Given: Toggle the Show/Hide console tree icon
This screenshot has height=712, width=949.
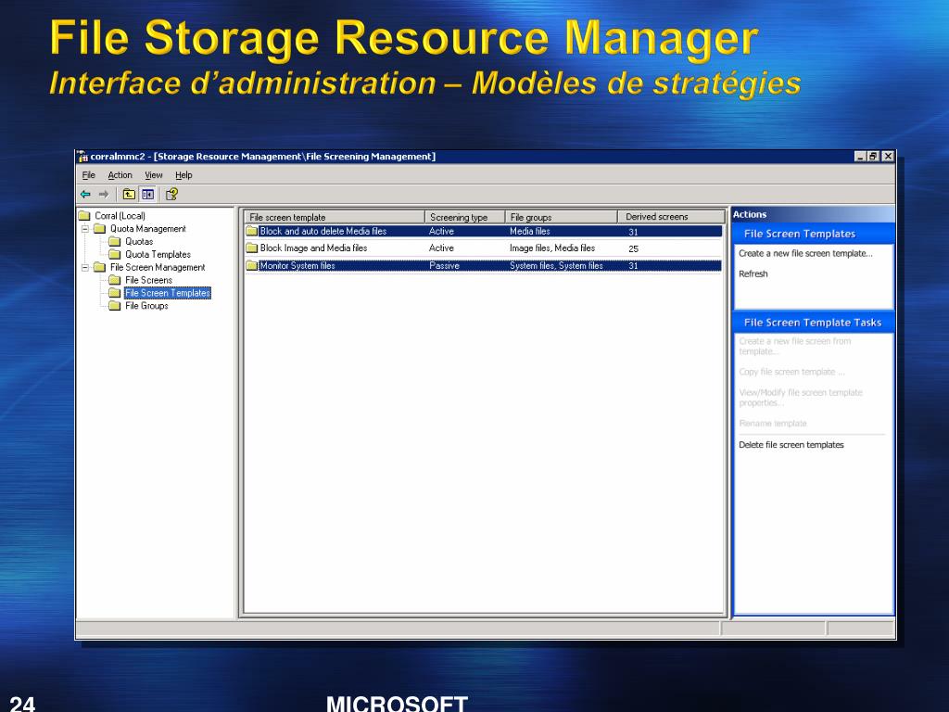Looking at the screenshot, I should (147, 195).
